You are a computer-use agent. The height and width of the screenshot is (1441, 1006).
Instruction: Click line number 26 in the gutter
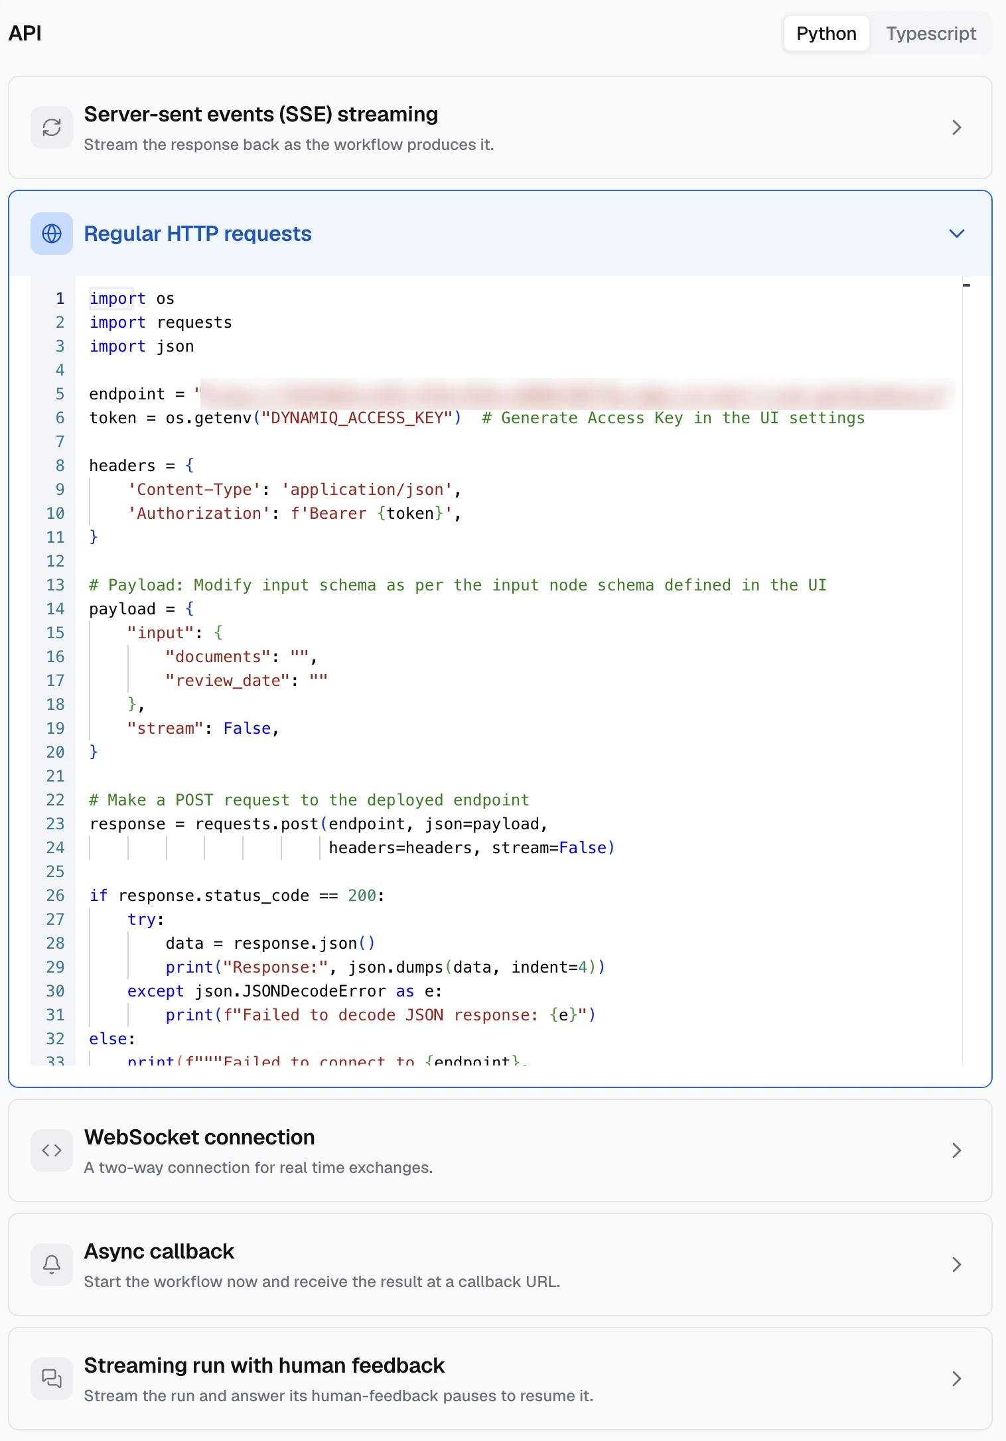(56, 896)
